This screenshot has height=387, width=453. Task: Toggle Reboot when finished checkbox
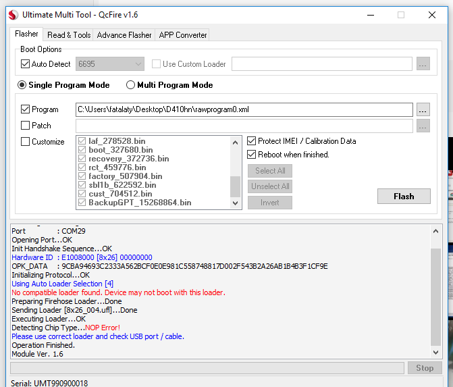point(251,155)
